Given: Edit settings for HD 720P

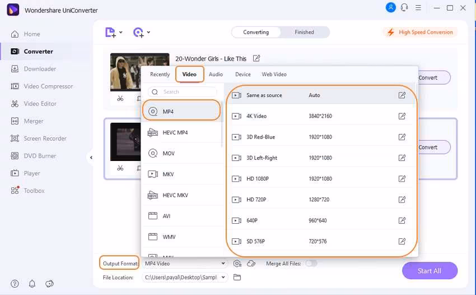Looking at the screenshot, I should [402, 200].
